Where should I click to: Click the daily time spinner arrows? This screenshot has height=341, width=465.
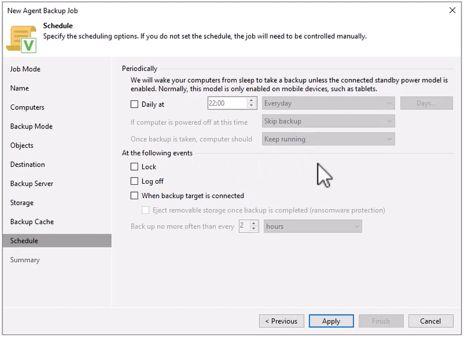252,103
